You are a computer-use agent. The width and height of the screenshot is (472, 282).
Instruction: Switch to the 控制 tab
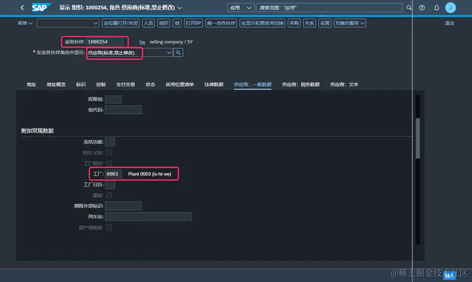pos(101,85)
